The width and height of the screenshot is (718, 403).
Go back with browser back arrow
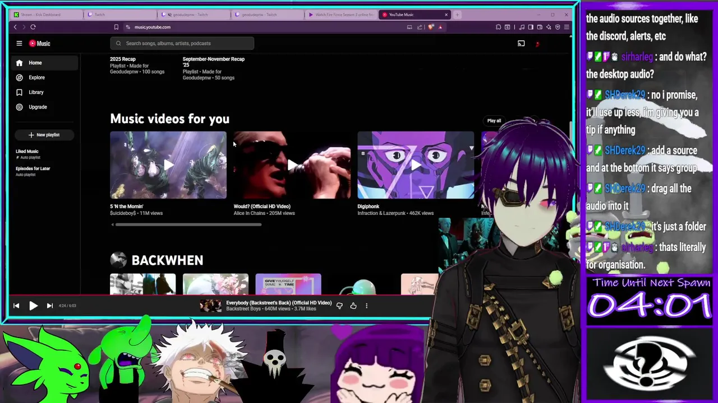pyautogui.click(x=15, y=27)
